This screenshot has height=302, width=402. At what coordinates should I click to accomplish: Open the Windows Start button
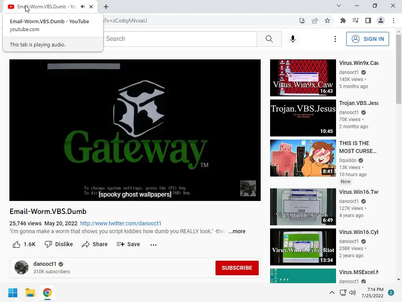13,293
